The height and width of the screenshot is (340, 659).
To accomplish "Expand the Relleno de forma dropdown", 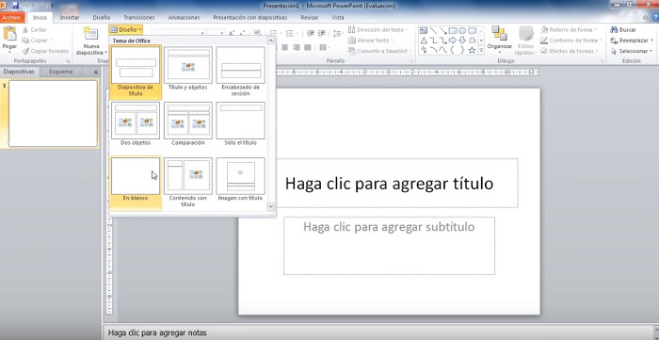I will (x=569, y=30).
